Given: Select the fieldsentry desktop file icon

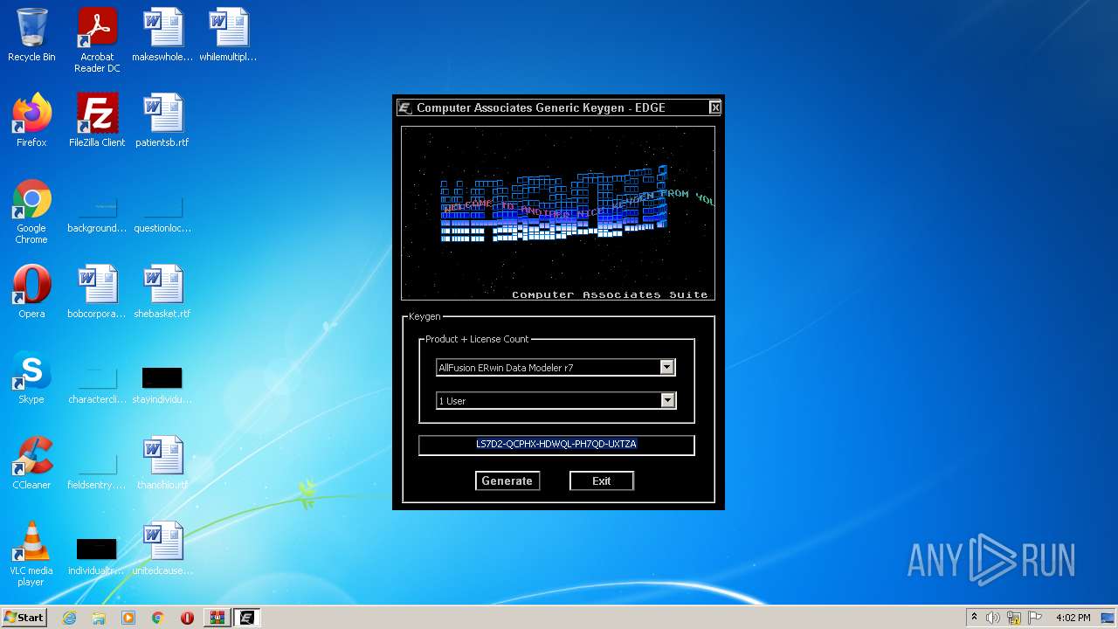Looking at the screenshot, I should [97, 468].
